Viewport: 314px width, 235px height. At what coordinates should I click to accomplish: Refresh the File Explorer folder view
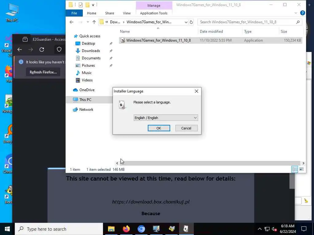pyautogui.click(x=191, y=22)
